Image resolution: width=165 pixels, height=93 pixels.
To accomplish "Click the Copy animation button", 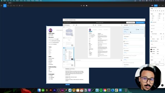I will [137, 29].
